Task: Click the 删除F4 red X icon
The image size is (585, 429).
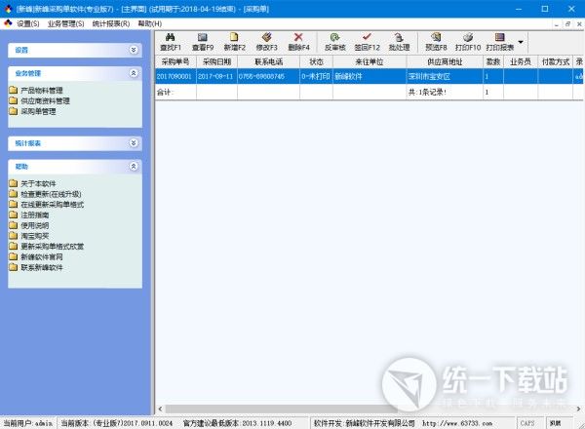Action: tap(298, 37)
